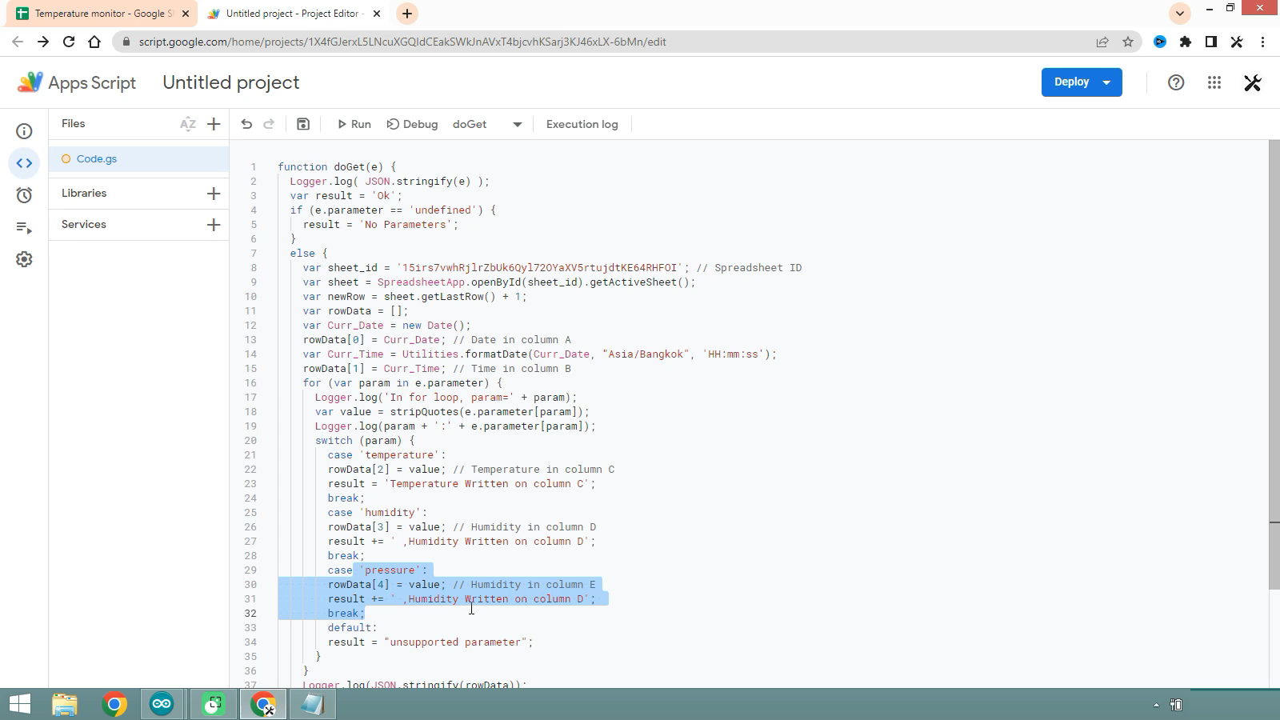This screenshot has width=1280, height=720.
Task: Toggle the browser side panel
Action: [x=1211, y=42]
